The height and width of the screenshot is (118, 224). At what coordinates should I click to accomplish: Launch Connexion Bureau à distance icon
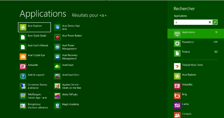[x=23, y=86]
